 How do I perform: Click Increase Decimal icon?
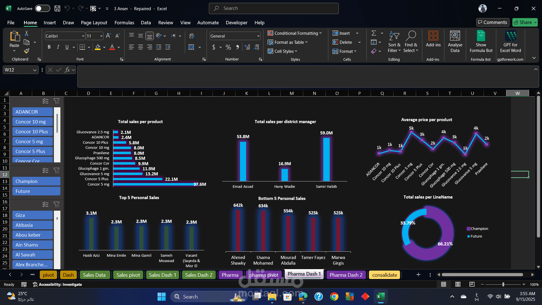click(x=247, y=47)
